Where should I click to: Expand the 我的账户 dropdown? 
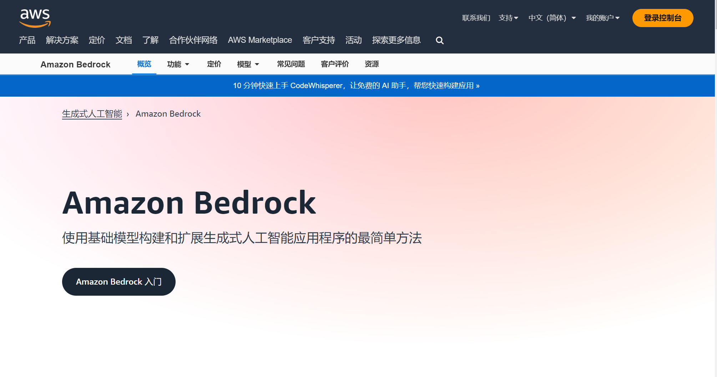point(602,18)
